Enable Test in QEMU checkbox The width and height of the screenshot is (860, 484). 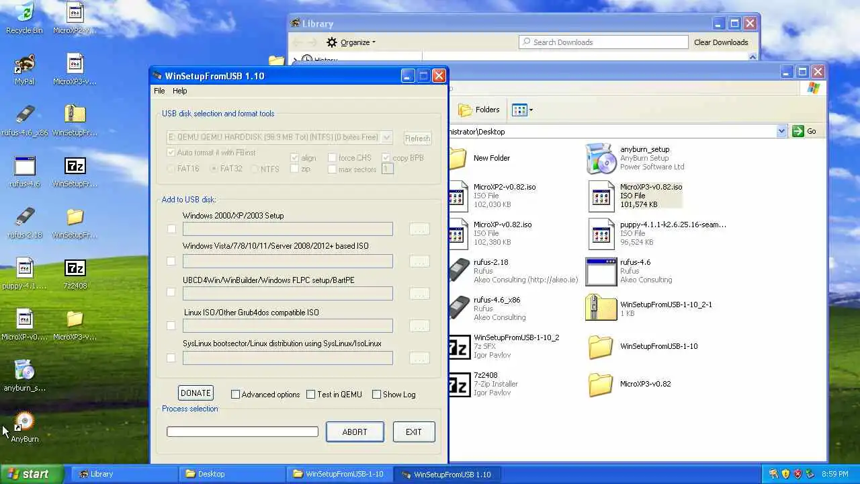(311, 395)
